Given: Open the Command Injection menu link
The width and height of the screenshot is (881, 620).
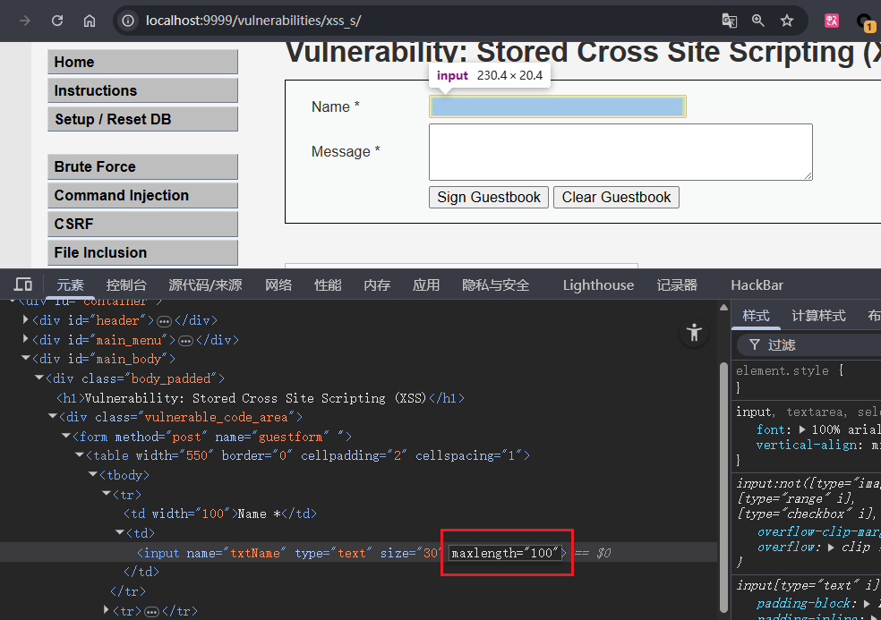Looking at the screenshot, I should click(142, 195).
